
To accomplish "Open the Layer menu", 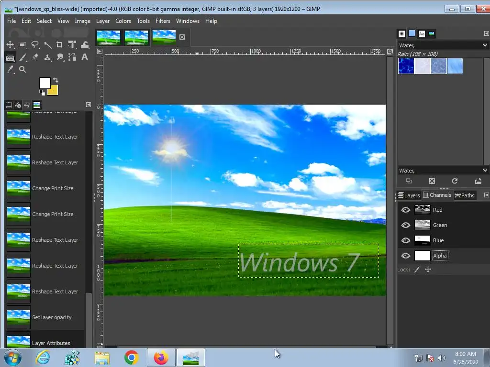I will pos(103,21).
